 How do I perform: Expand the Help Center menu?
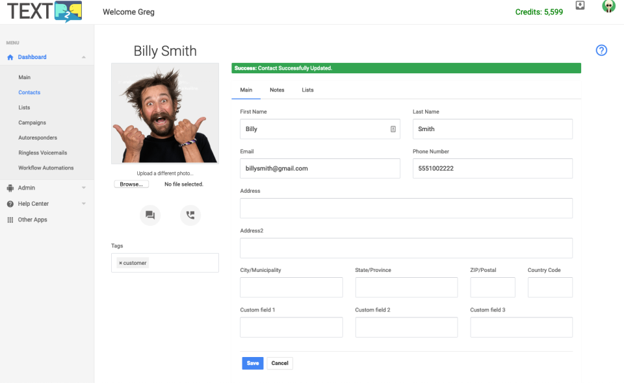click(x=84, y=204)
